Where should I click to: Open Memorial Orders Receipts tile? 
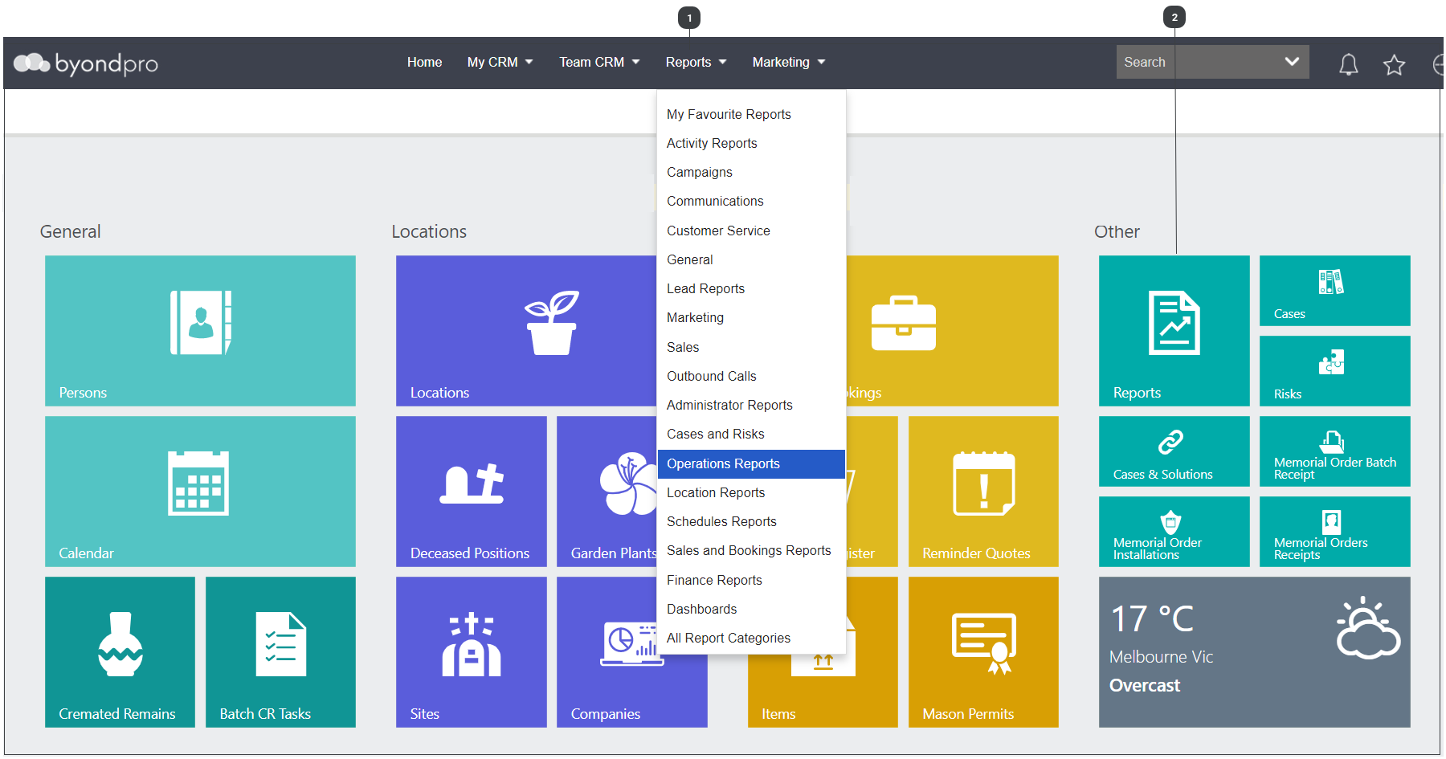point(1334,531)
